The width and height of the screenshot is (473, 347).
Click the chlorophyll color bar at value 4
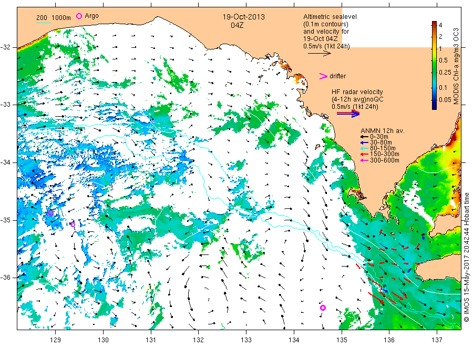coord(434,25)
